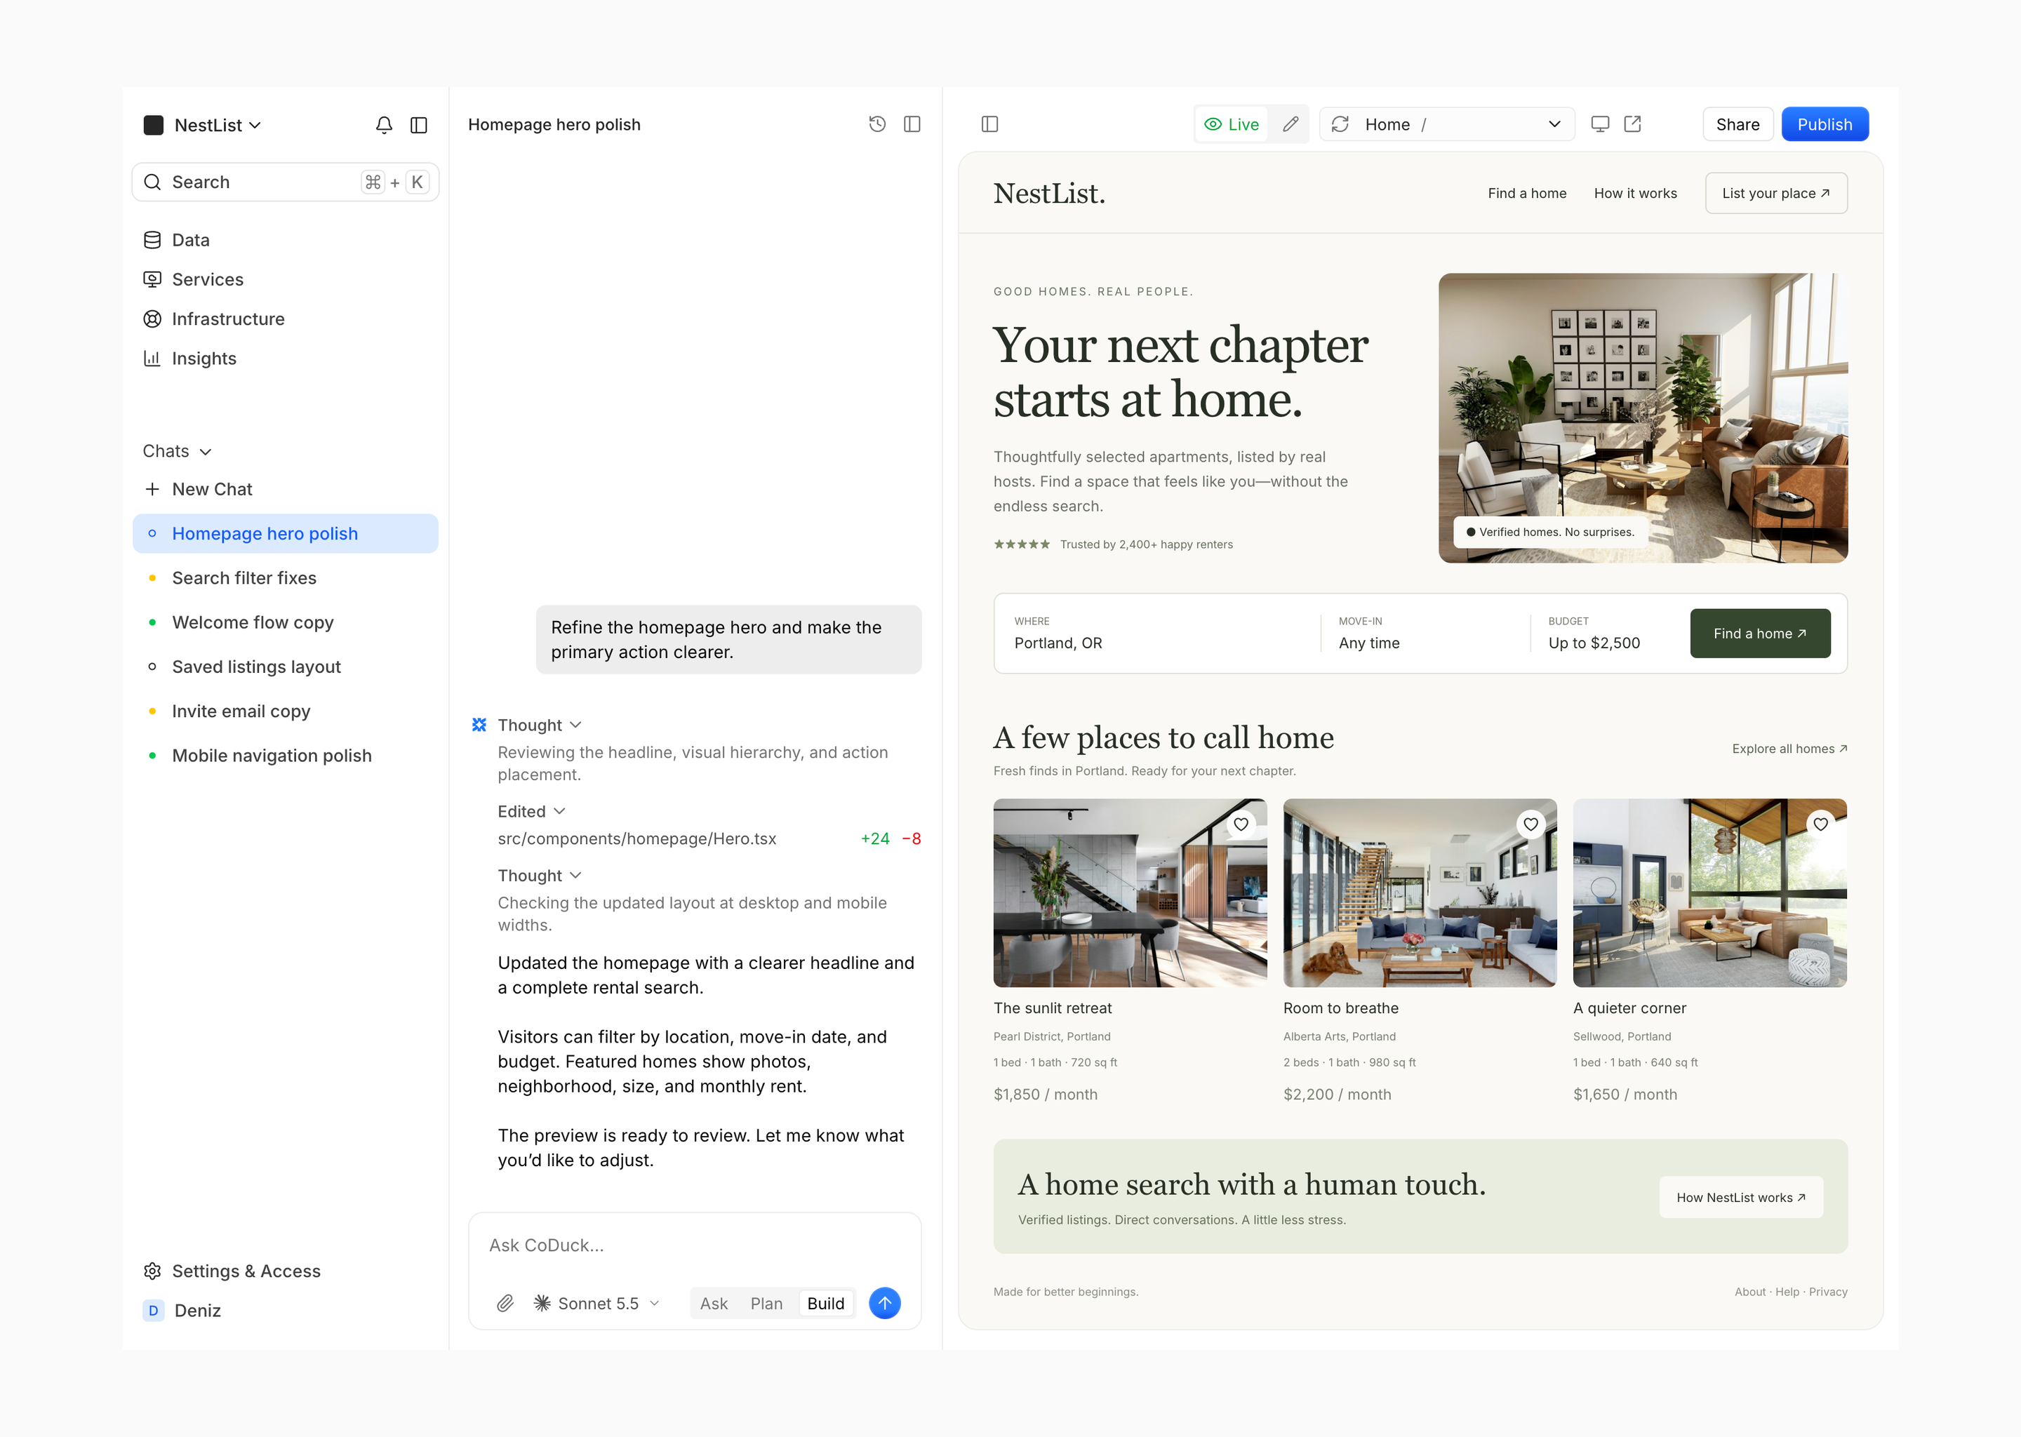Click the sidebar Search field
This screenshot has height=1437, width=2021.
285,182
